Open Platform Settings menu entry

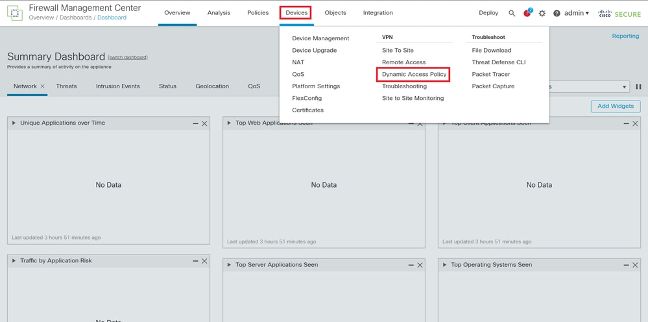pyautogui.click(x=316, y=86)
